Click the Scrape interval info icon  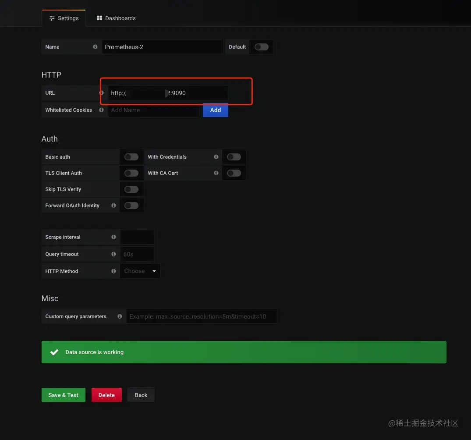pyautogui.click(x=113, y=237)
